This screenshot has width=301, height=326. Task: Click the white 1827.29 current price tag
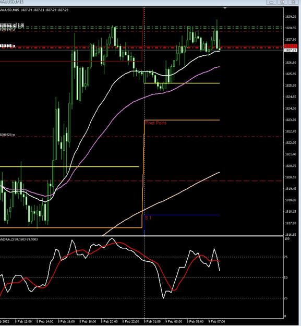(291, 50)
